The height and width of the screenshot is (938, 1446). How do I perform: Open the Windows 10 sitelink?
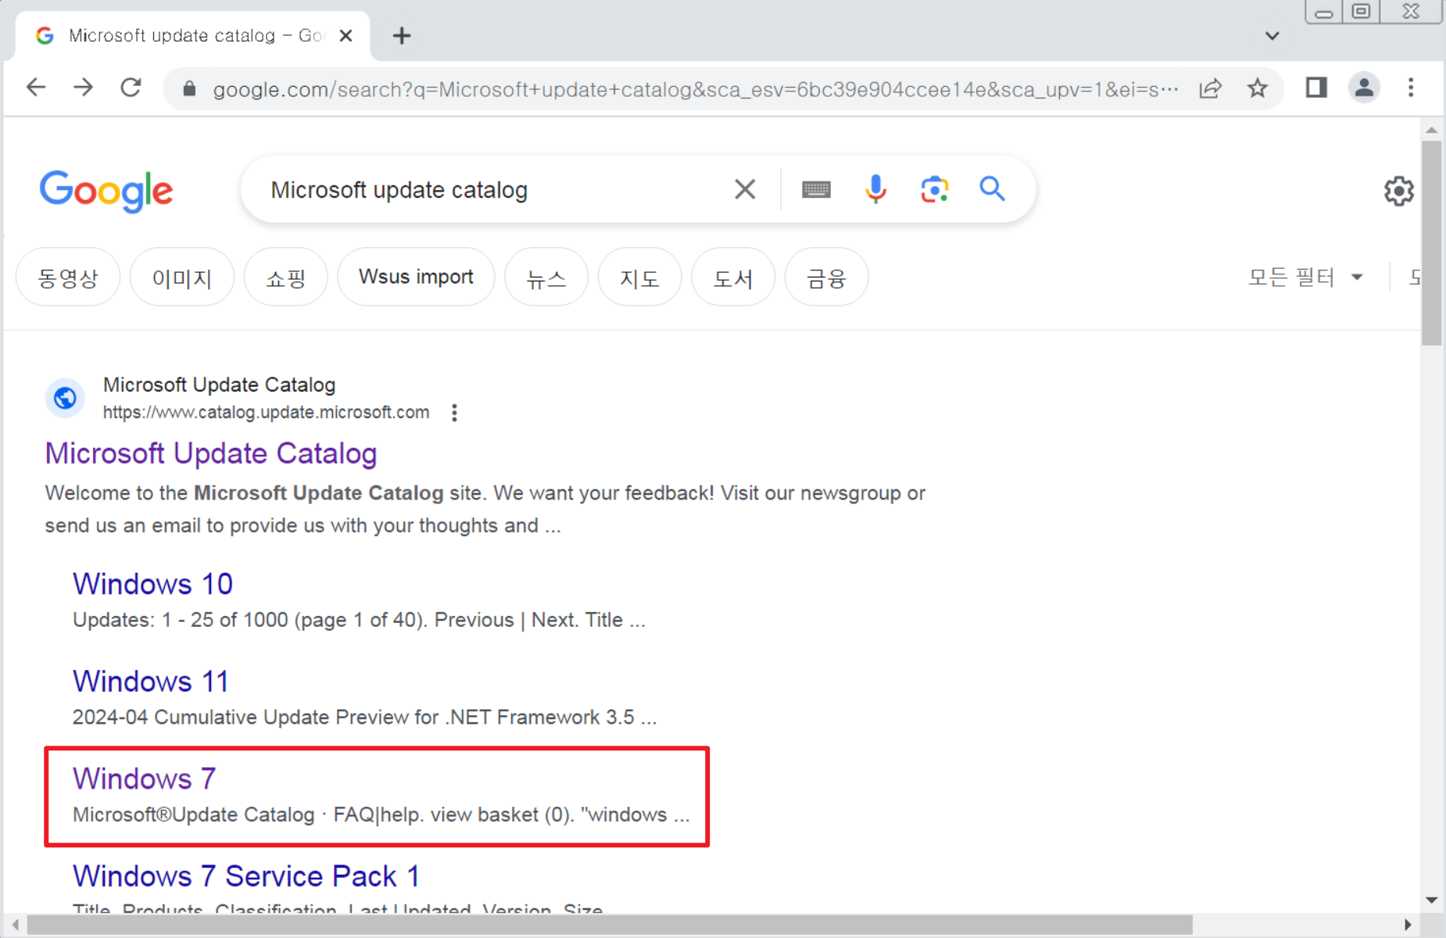152,584
